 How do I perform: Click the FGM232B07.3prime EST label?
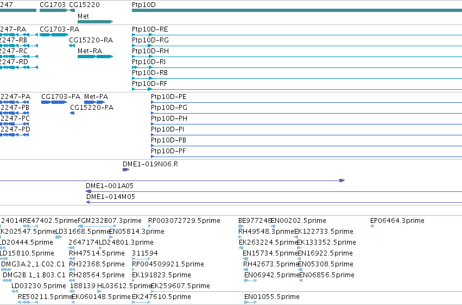[x=110, y=221]
